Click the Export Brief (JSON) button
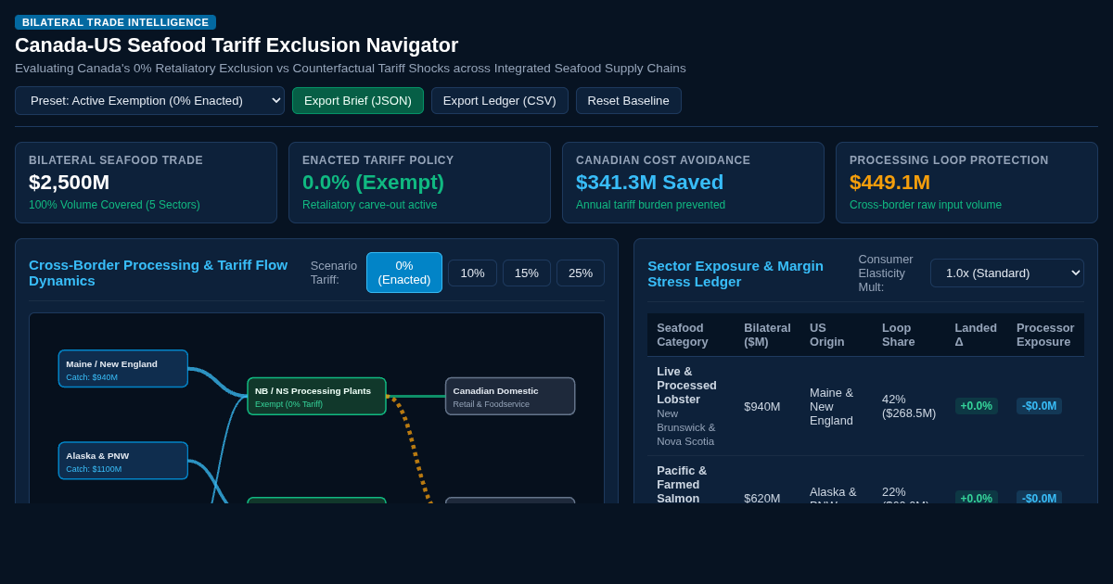This screenshot has height=584, width=1113. click(x=358, y=100)
